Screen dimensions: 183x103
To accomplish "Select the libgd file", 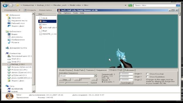I will pyautogui.click(x=43, y=31).
